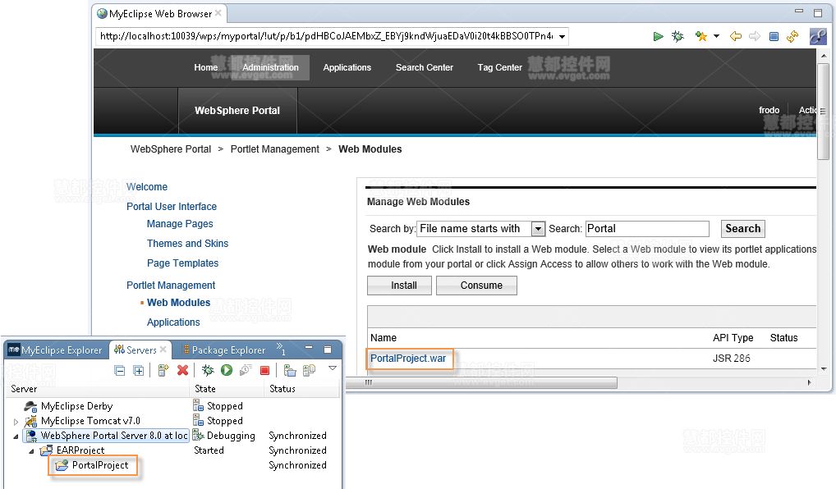Select WebSphere Portal Server 8.0 row
The image size is (836, 489).
pos(107,435)
